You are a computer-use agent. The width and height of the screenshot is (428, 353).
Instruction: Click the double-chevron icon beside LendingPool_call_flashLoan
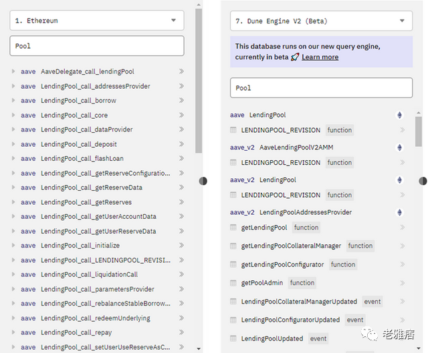(181, 159)
